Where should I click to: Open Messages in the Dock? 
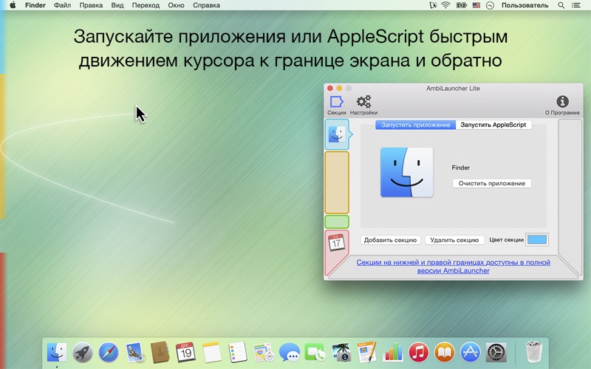point(289,353)
